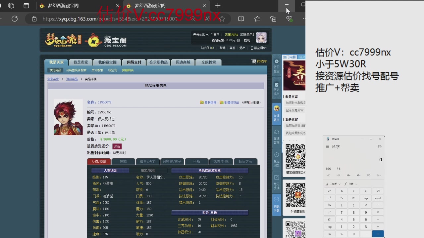Click the π key in calculator
Viewport: 424px width, 238px height.
coord(342,191)
